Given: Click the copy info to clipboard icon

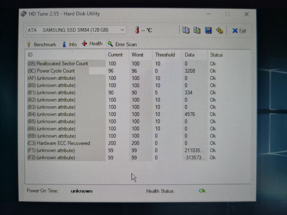Looking at the screenshot, I should pos(186,30).
